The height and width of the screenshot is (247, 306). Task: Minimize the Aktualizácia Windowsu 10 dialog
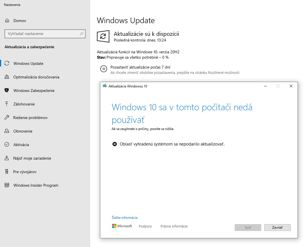pyautogui.click(x=265, y=86)
